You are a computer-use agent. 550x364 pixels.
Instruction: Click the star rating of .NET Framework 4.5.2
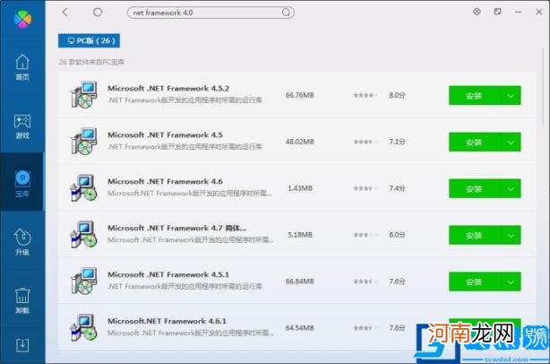[365, 95]
